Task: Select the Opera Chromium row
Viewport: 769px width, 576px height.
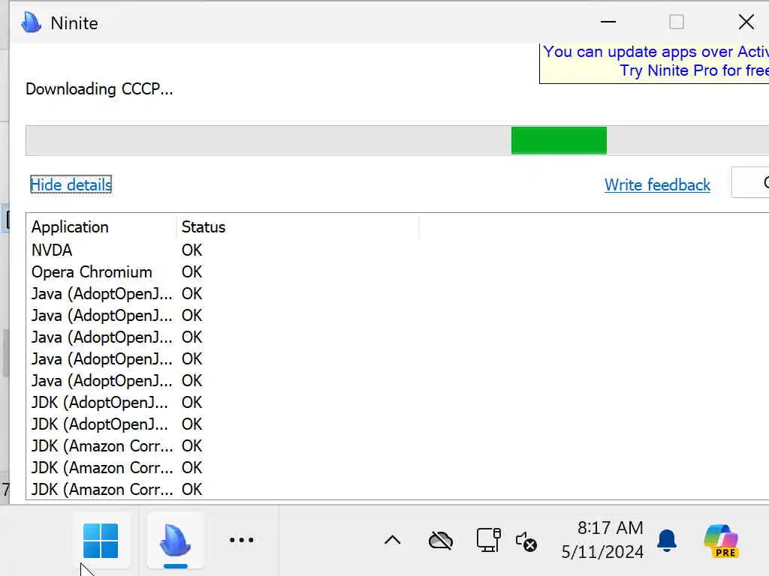Action: click(397, 271)
